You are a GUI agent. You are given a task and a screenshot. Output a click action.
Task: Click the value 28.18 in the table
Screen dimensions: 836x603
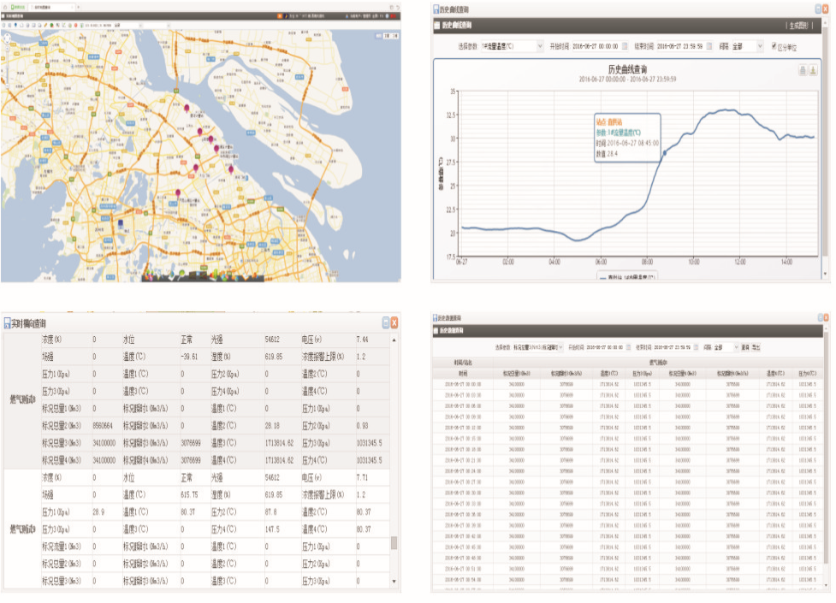pos(272,426)
